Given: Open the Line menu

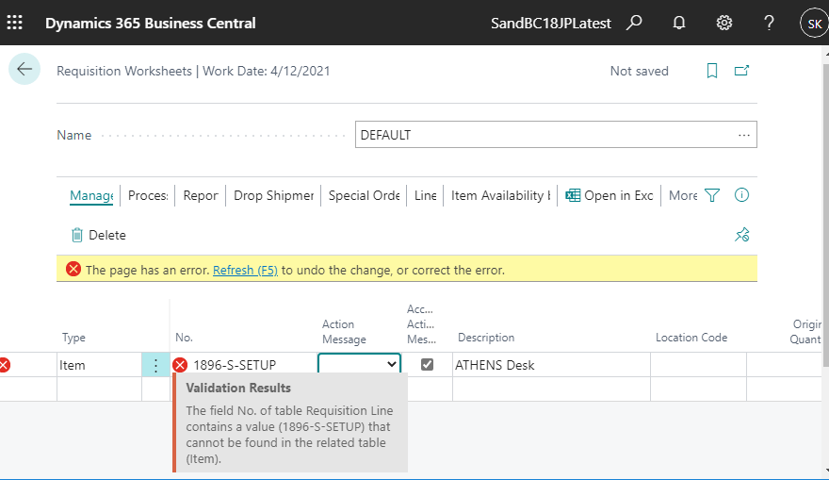Looking at the screenshot, I should (x=426, y=195).
